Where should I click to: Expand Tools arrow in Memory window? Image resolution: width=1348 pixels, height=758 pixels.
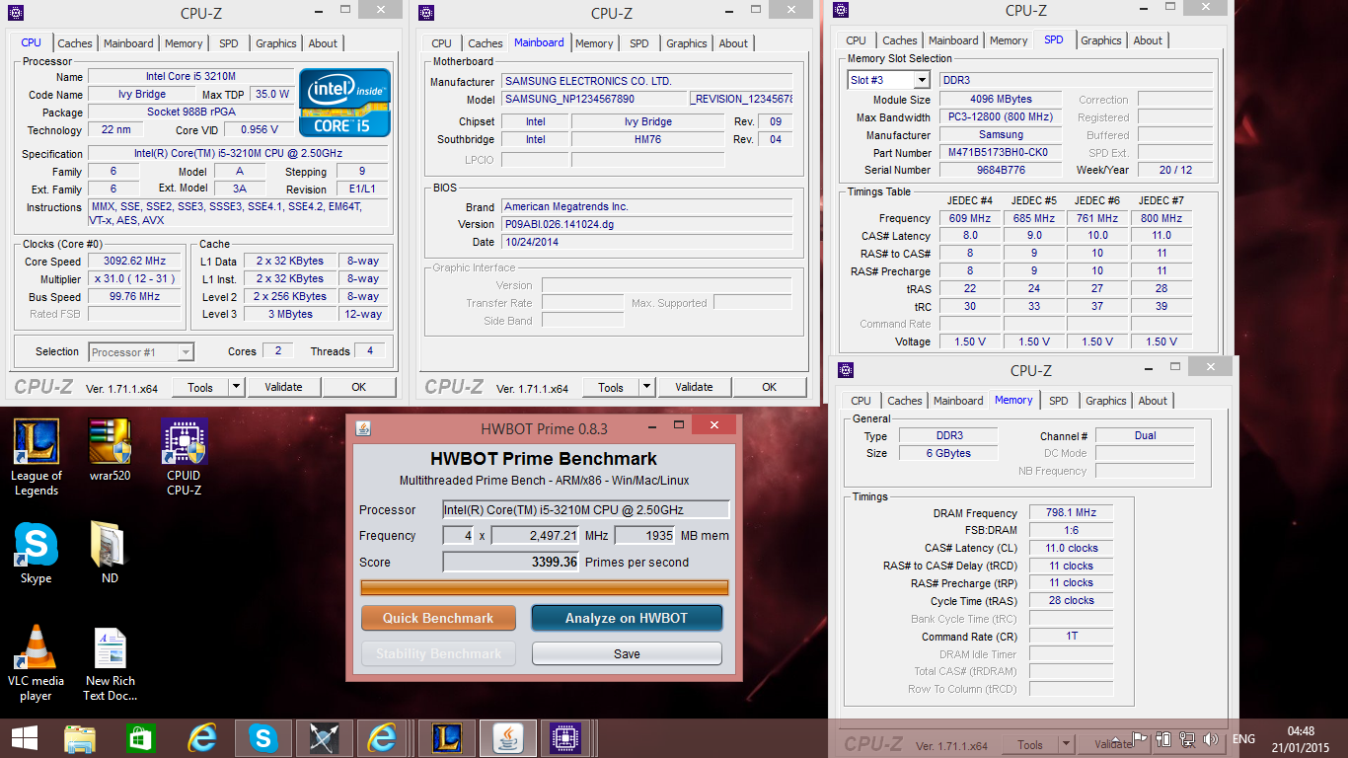pos(1066,744)
